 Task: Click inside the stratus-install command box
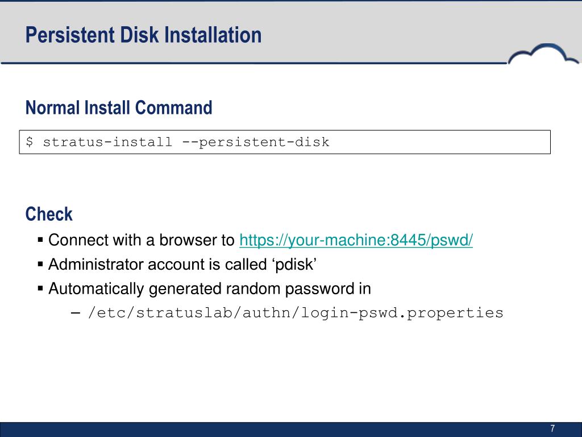pyautogui.click(x=285, y=142)
